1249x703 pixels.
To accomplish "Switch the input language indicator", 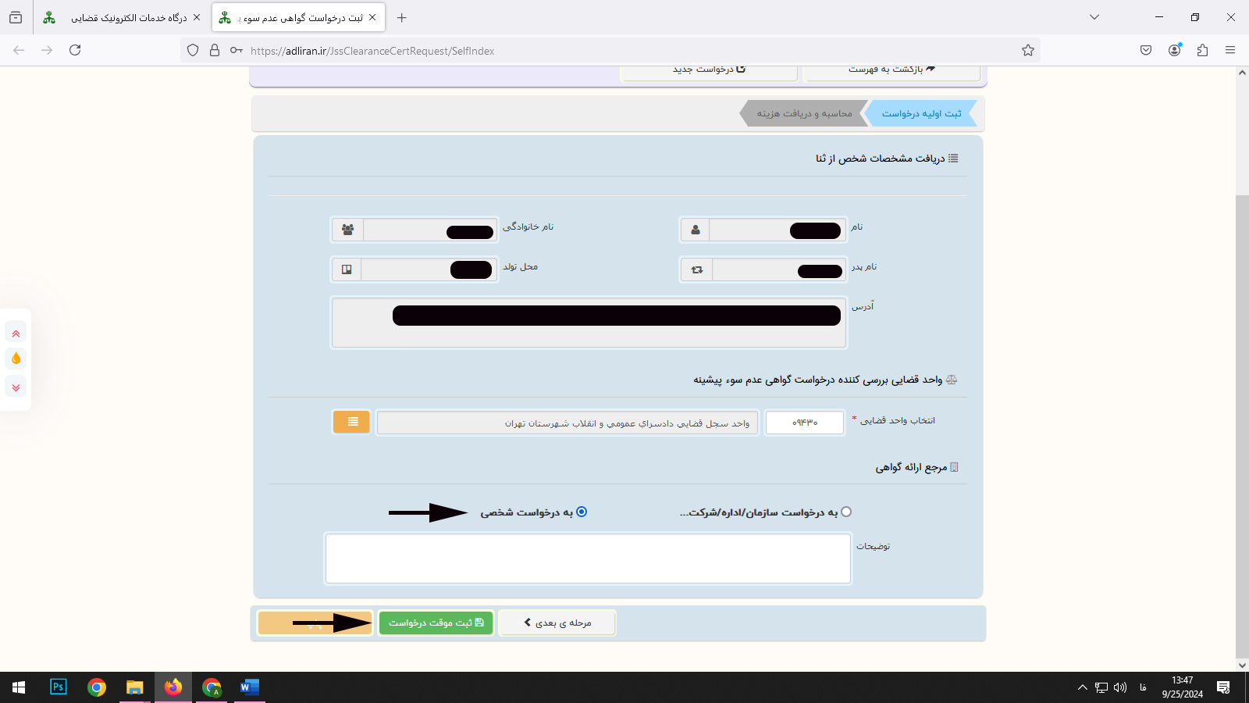I will click(1143, 687).
